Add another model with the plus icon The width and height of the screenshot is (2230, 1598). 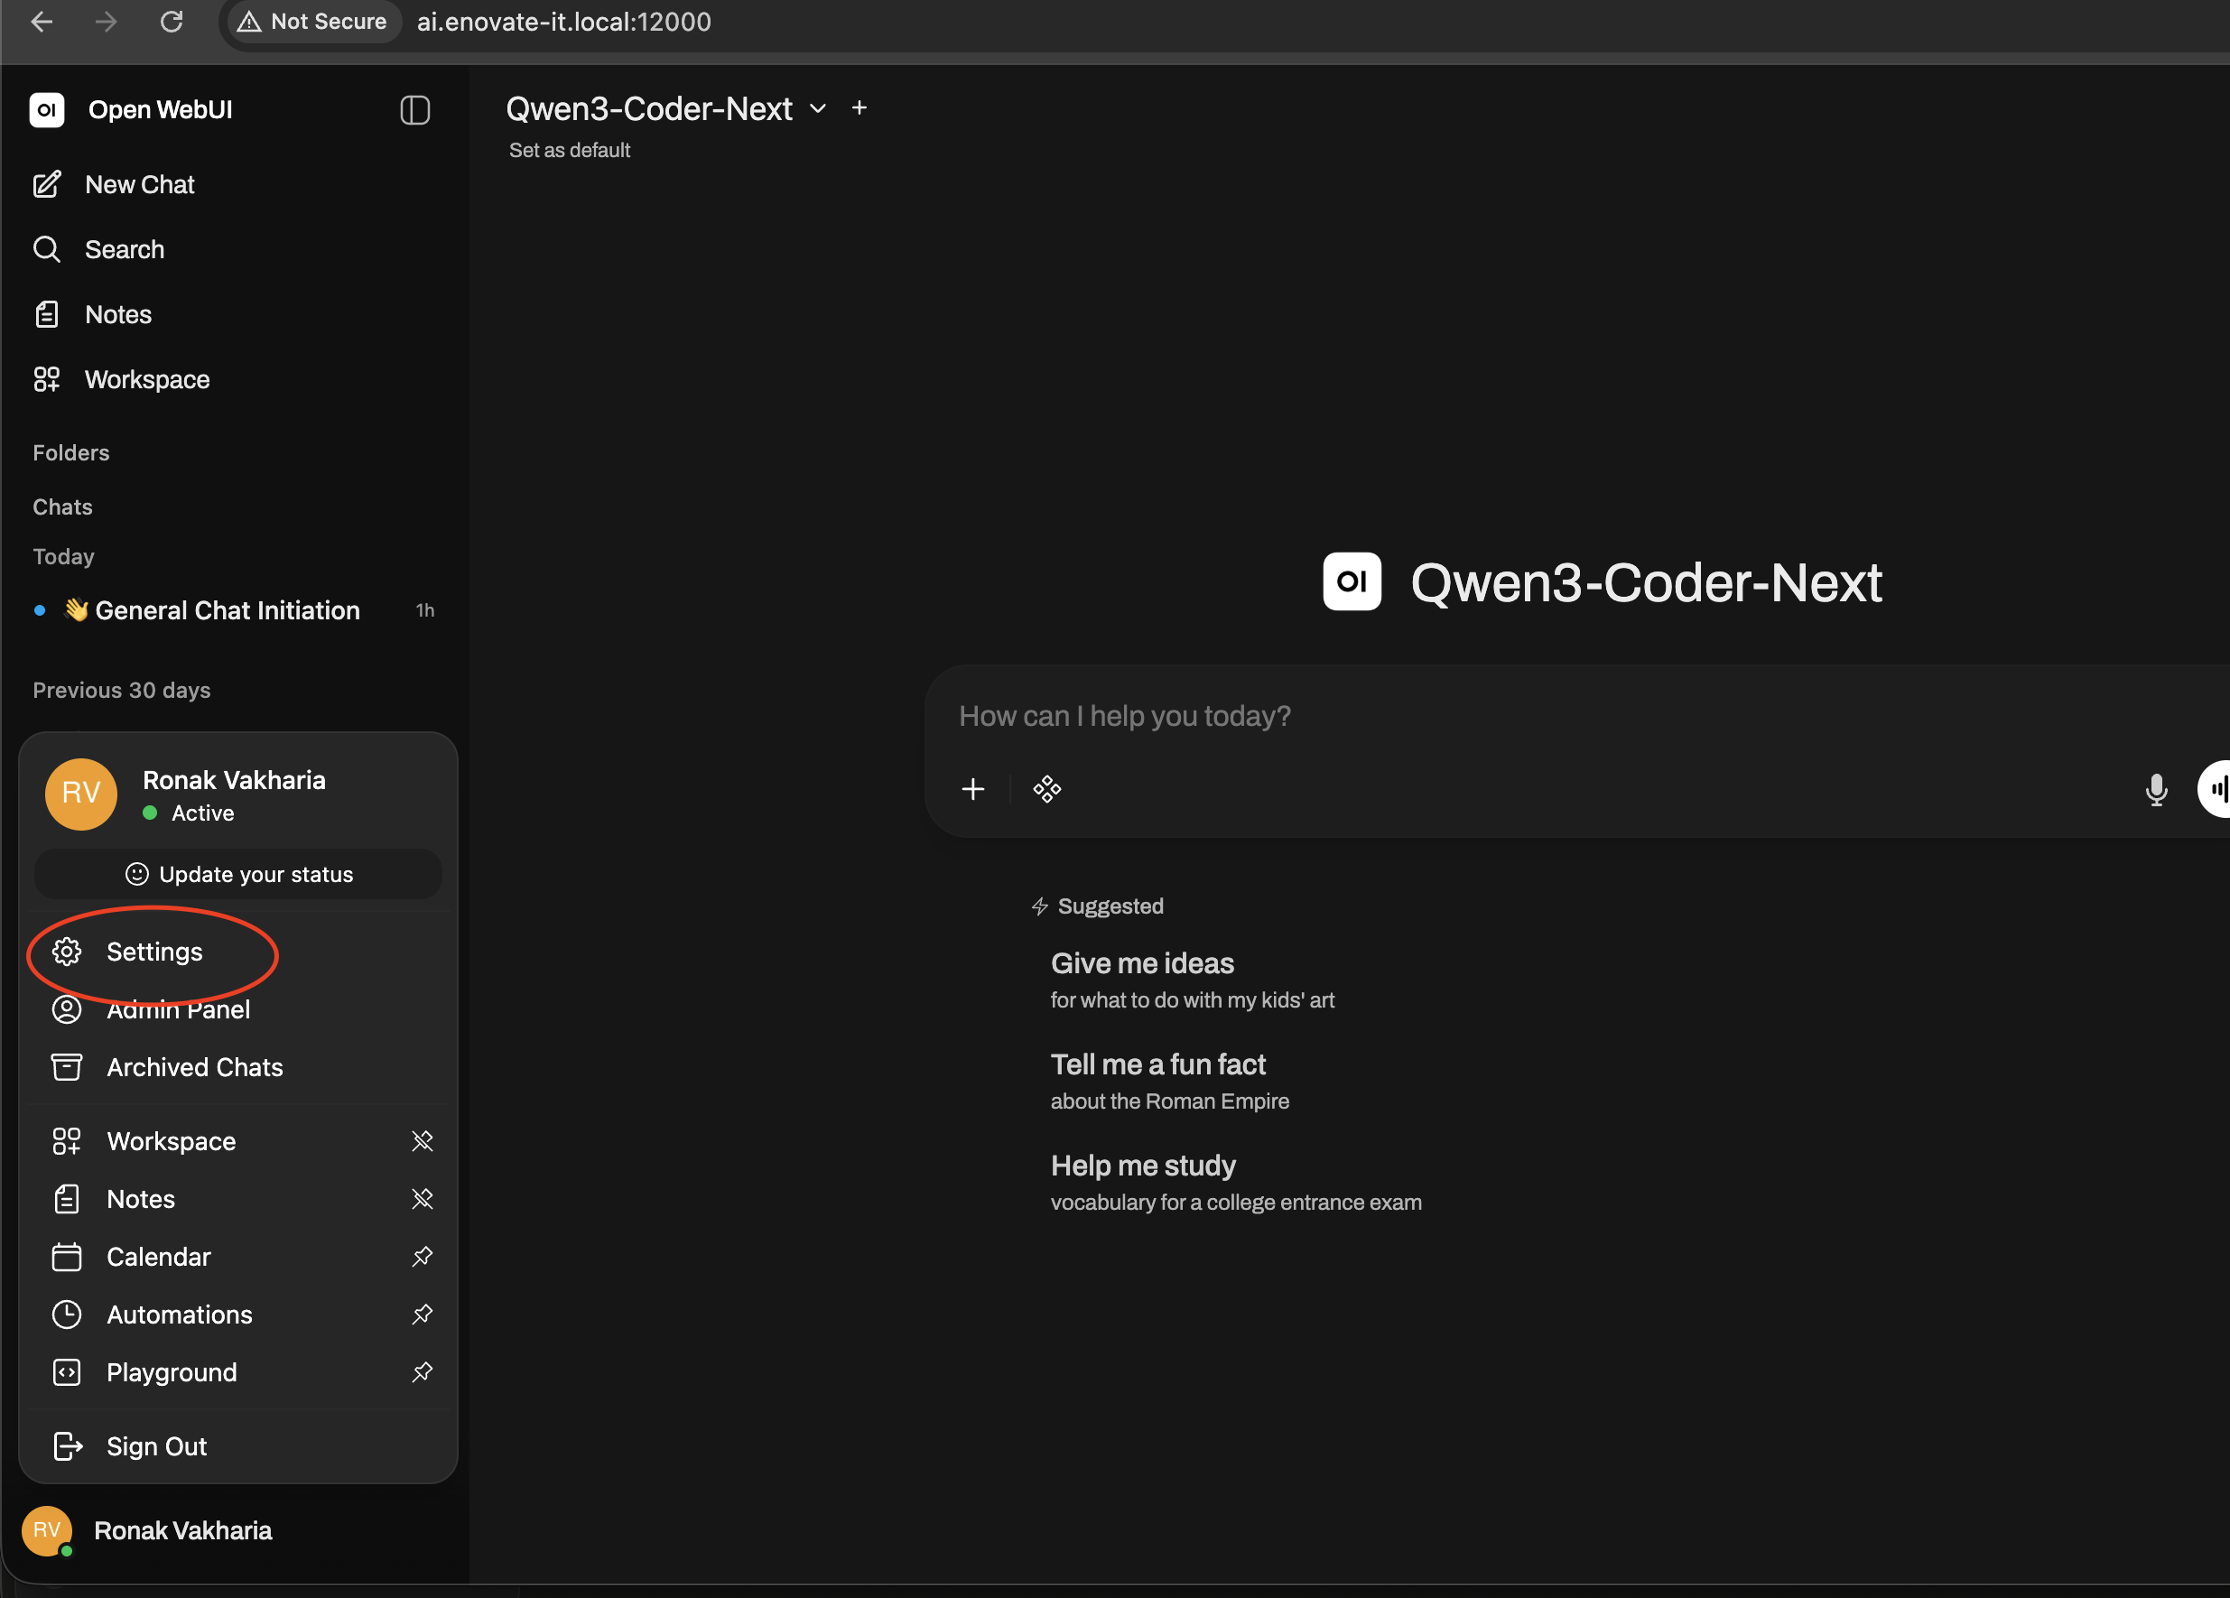click(859, 107)
